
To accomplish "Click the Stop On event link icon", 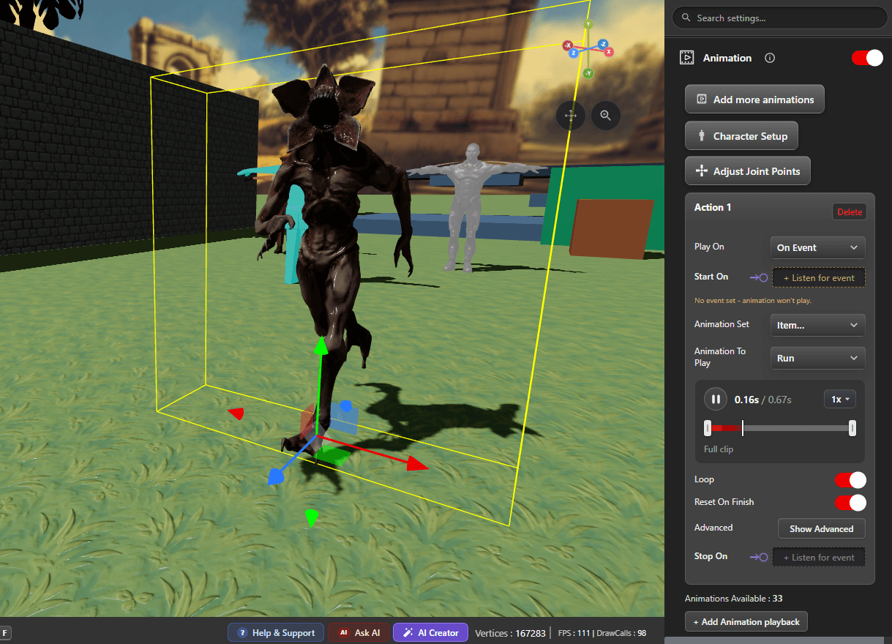I will click(759, 557).
